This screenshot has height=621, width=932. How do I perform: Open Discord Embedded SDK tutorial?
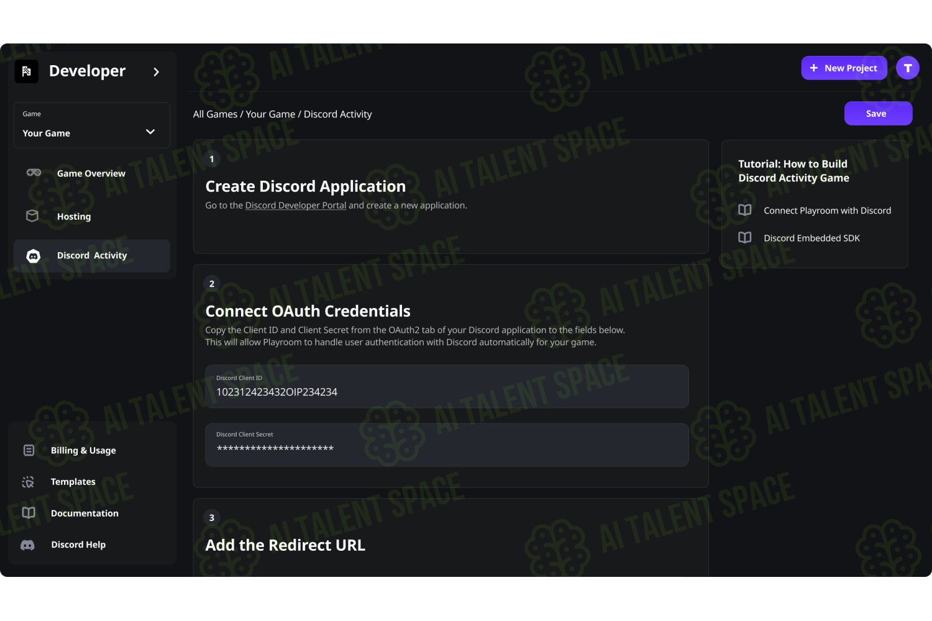tap(811, 238)
